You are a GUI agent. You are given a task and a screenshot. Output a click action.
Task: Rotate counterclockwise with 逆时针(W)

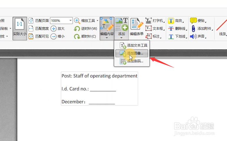[x=85, y=29]
